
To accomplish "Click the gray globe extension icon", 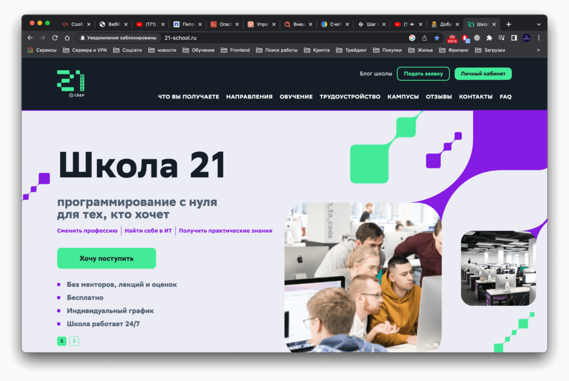I will [x=477, y=38].
